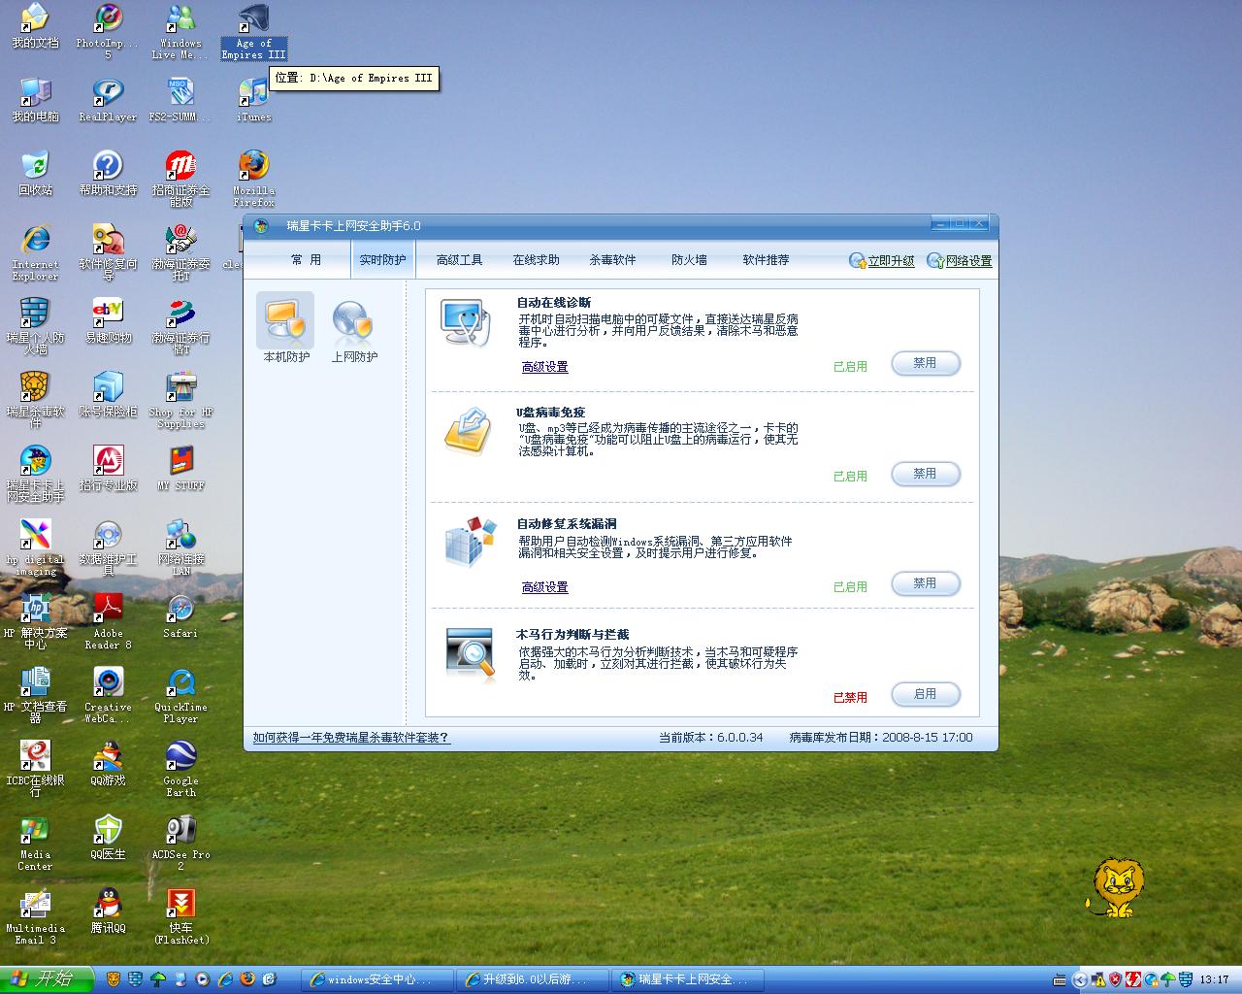Launch Firefox from the quick launch bar

coord(246,979)
